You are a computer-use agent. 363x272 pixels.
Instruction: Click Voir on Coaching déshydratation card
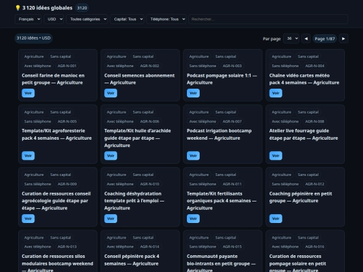pos(111,218)
